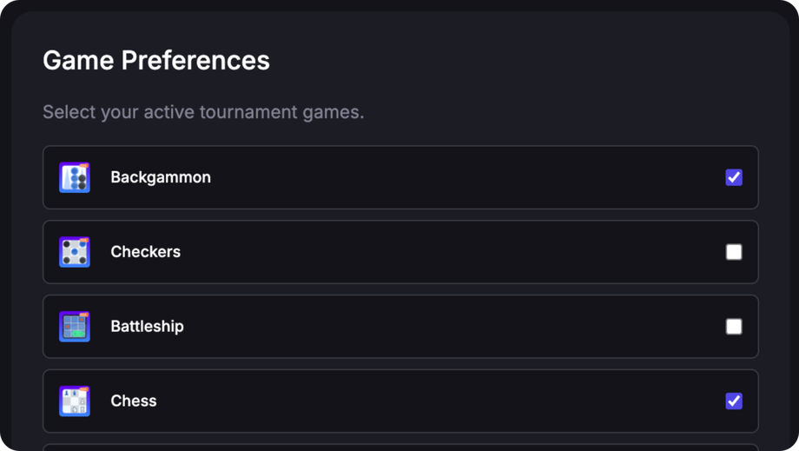Select the Checkers text label
Screen dimensions: 799x451
(x=146, y=252)
